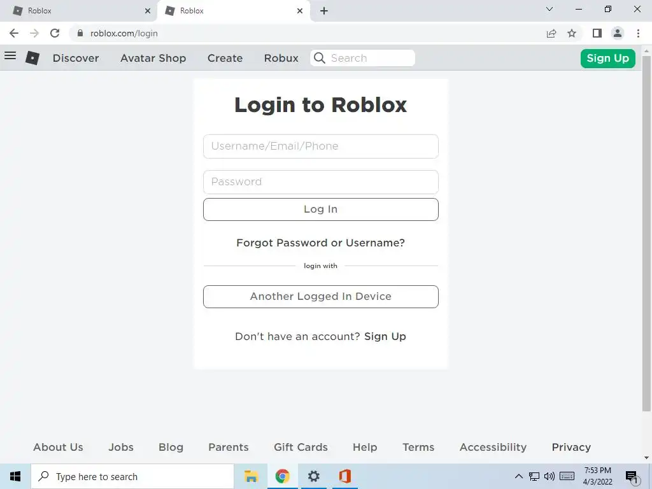Screen dimensions: 652x489
Task: Open Robux in the navbar
Action: click(281, 58)
